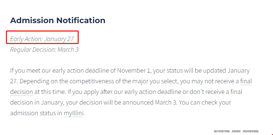Click the "Early Action: January 27" line
The width and height of the screenshot is (273, 135).
[x=42, y=39]
